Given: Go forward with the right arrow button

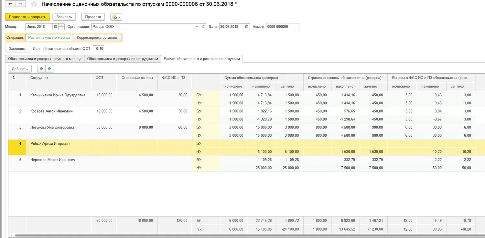Looking at the screenshot, I should [x=20, y=4].
